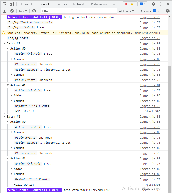Click inside the Filter input field

[x=77, y=11]
